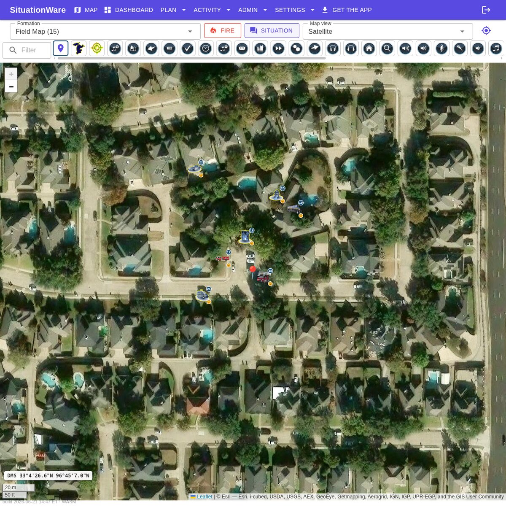
Task: Click the yellow crosshair target icon
Action: 97,49
